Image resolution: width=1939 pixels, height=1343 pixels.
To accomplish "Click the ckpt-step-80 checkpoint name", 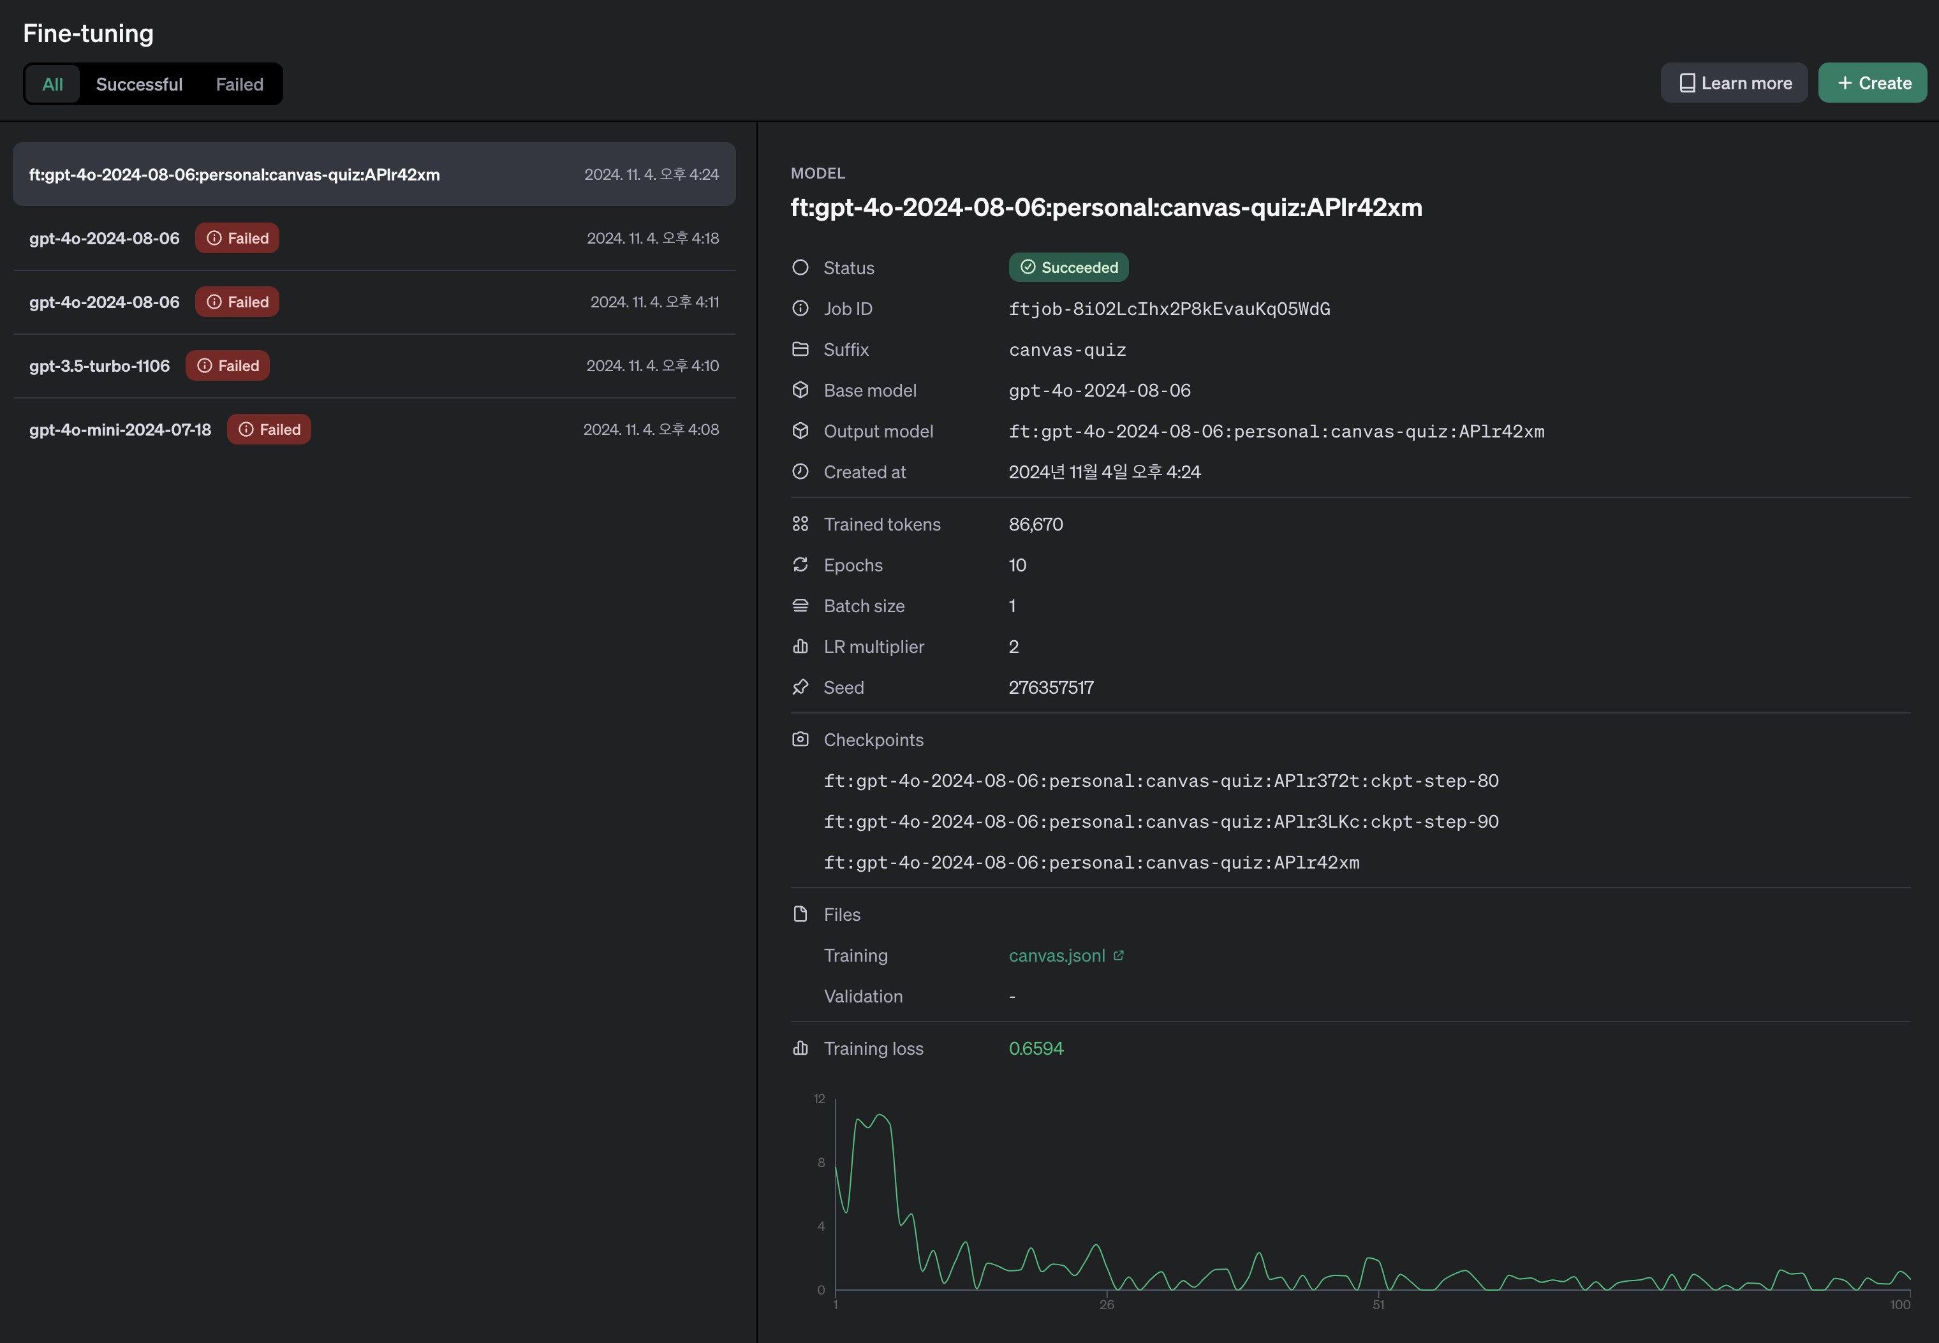I will [x=1161, y=781].
